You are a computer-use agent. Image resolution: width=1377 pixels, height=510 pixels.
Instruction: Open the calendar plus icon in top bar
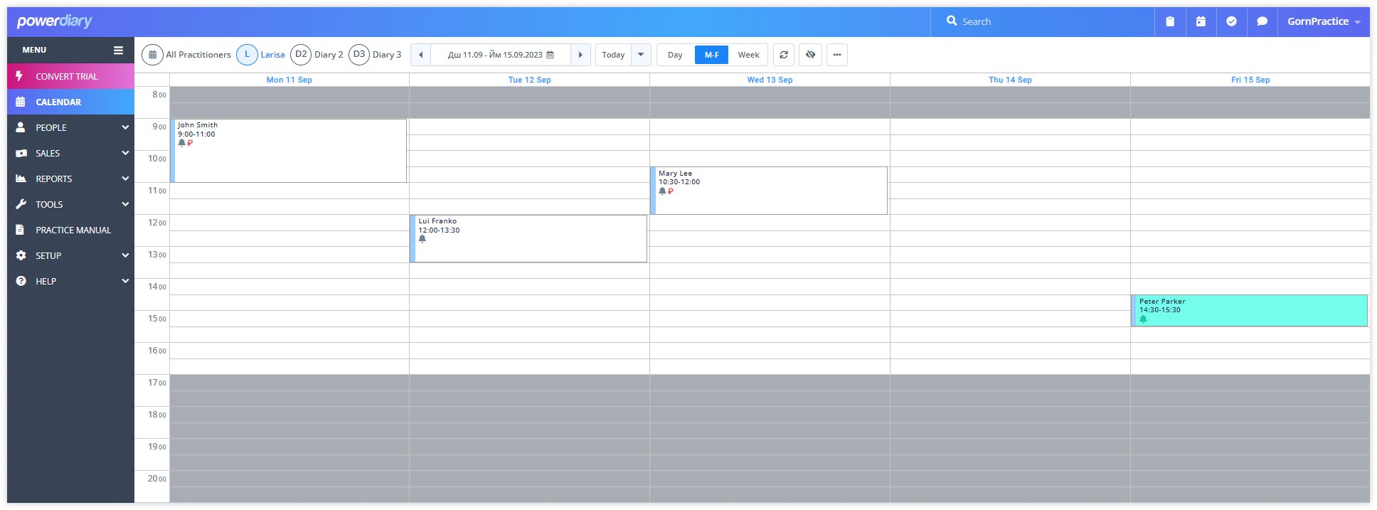[x=1201, y=21]
